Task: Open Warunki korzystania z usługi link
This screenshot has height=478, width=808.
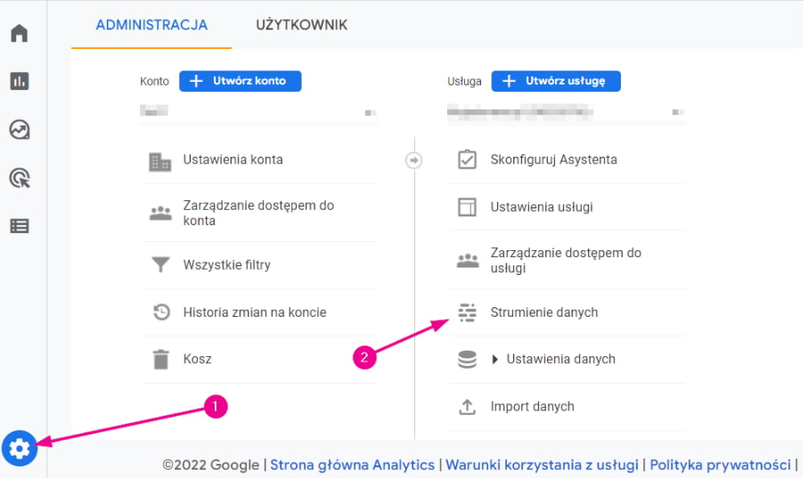Action: (x=543, y=465)
